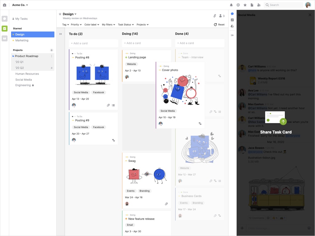Expand the Priority filter dropdown

76,25
